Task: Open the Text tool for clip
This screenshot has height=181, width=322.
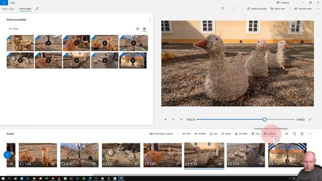Action: point(213,134)
